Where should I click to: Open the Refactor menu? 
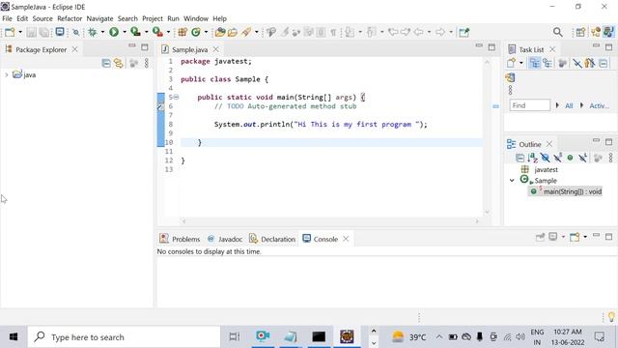pos(70,18)
